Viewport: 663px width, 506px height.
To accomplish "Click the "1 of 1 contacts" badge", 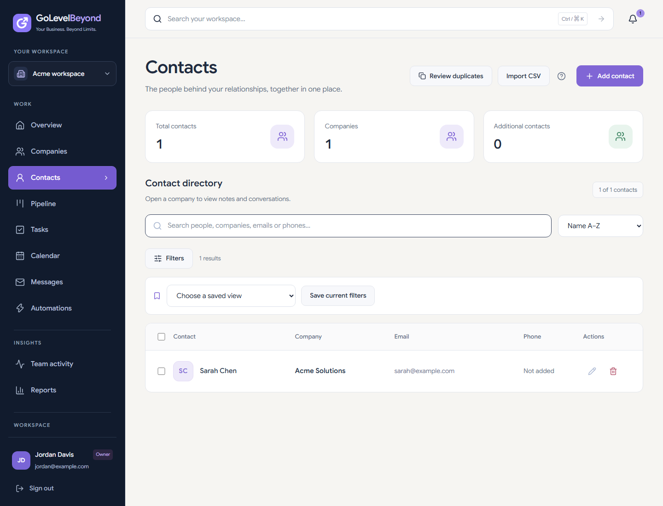I will [618, 190].
